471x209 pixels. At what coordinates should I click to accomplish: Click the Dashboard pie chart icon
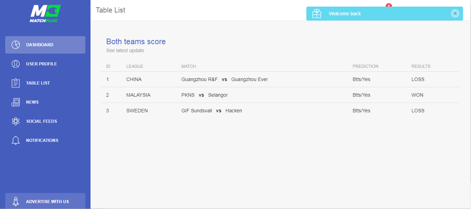click(x=16, y=45)
